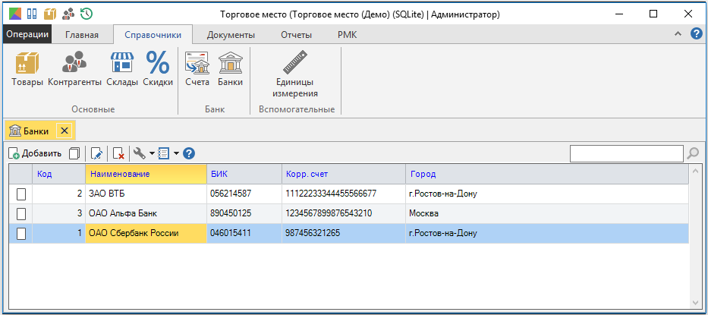Tick the checkbox for ОАО Альфа Банк row
The width and height of the screenshot is (708, 315).
[x=21, y=213]
